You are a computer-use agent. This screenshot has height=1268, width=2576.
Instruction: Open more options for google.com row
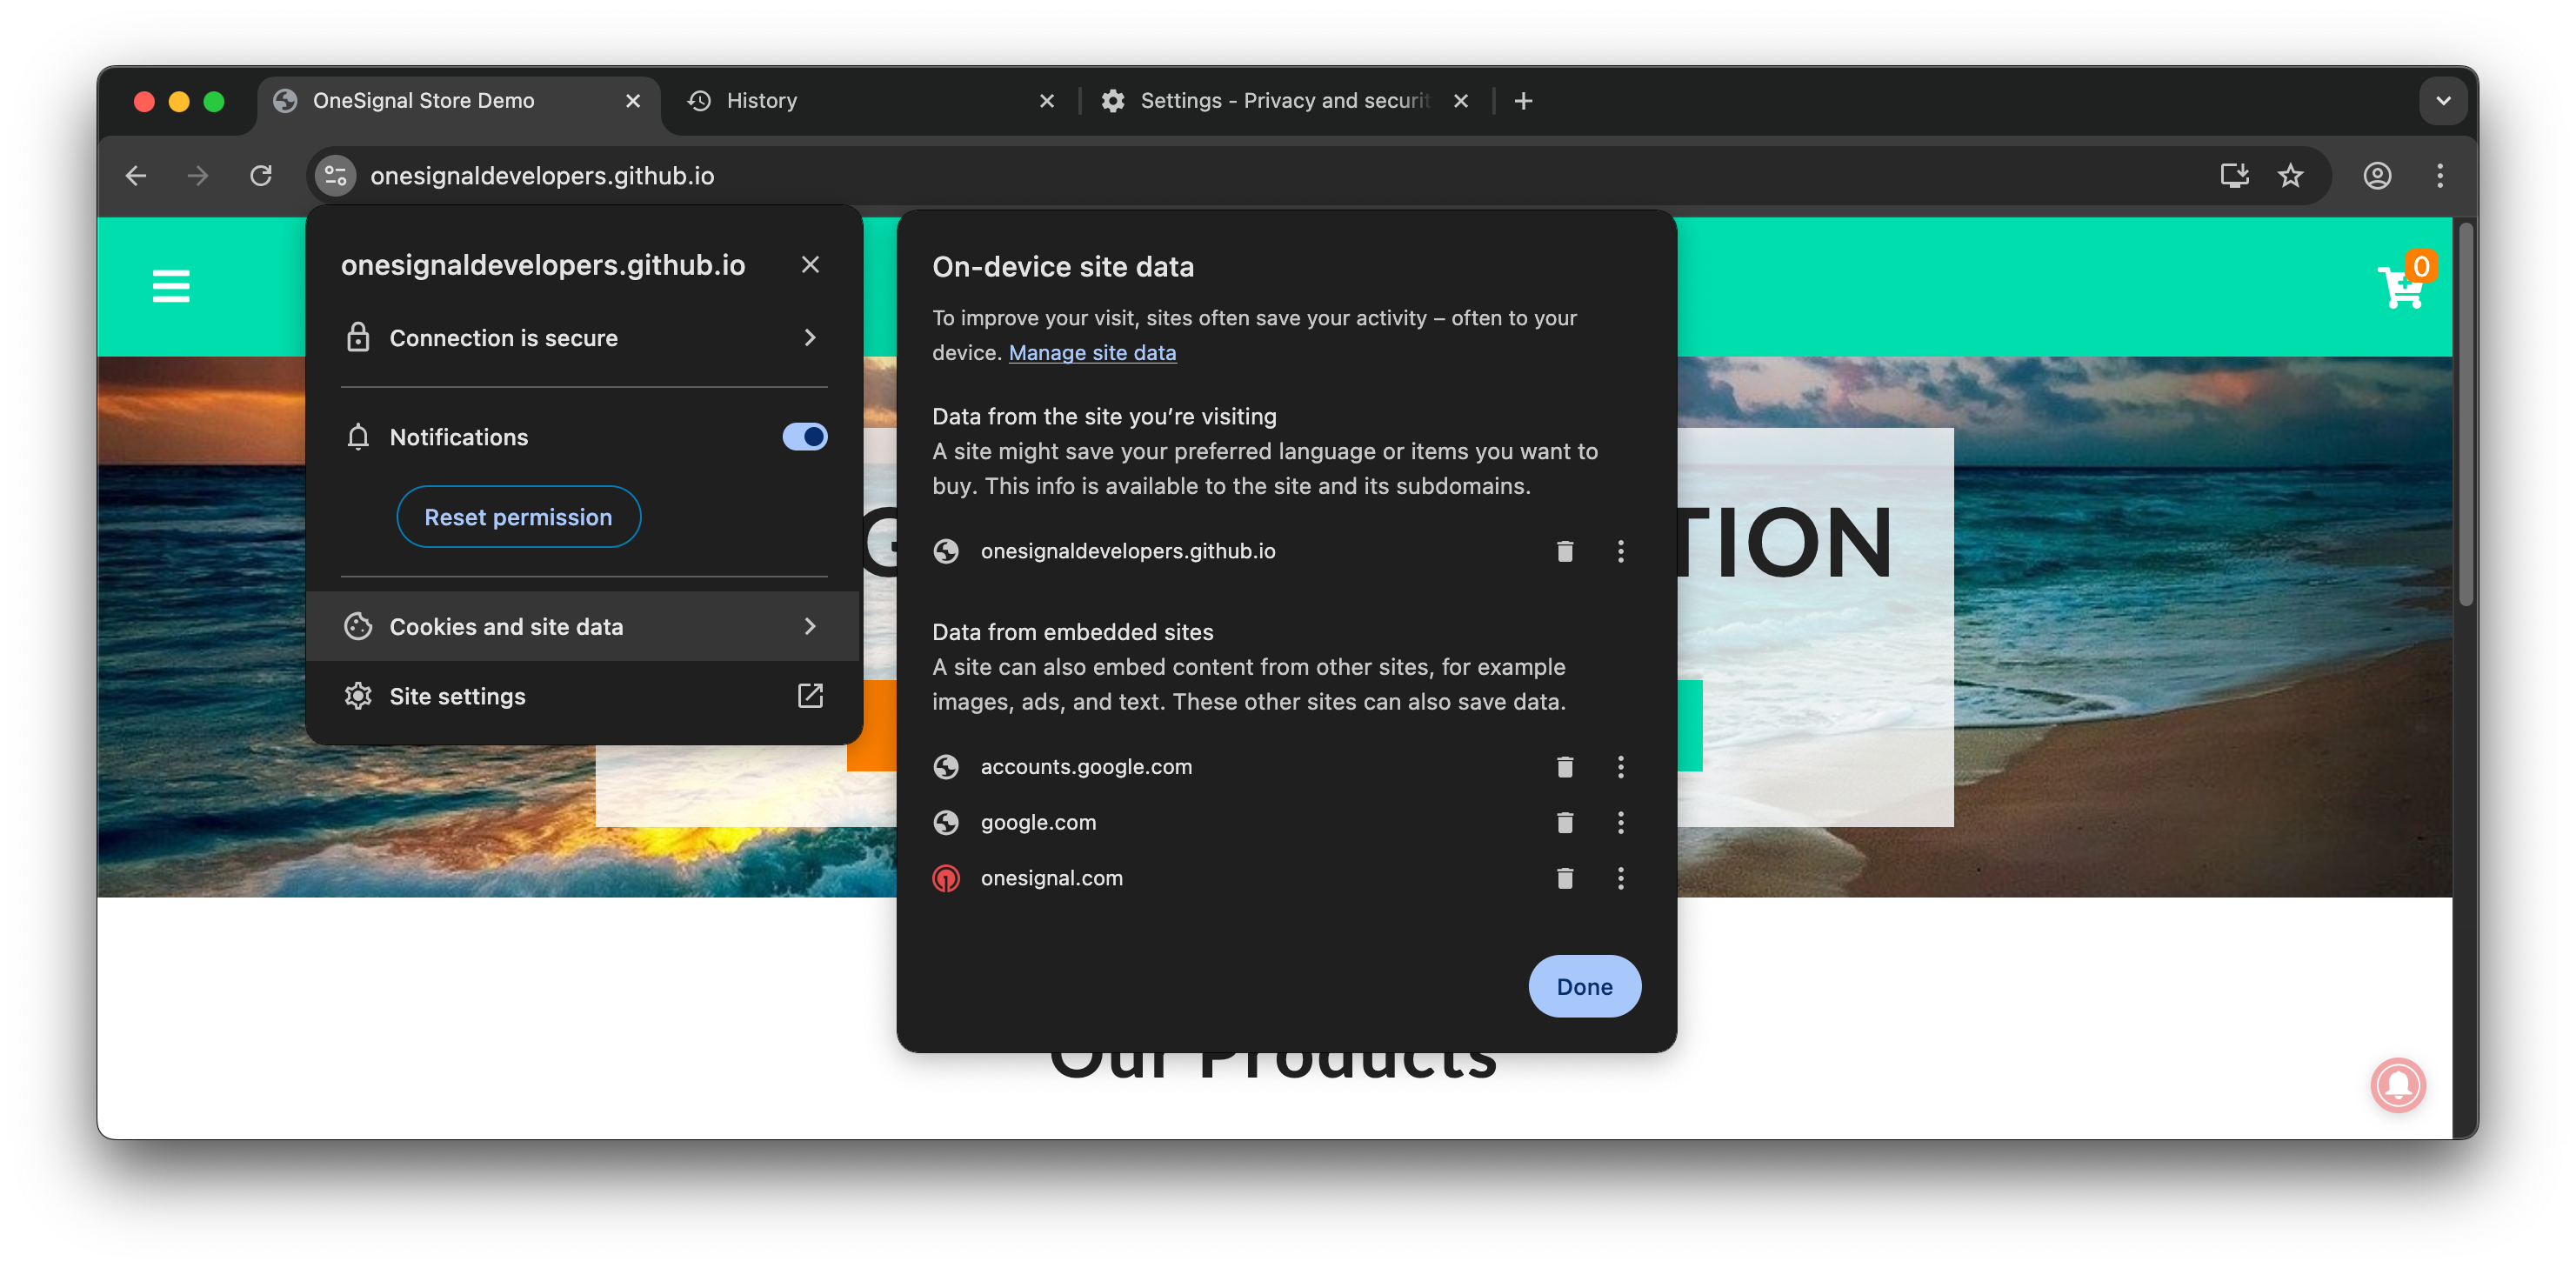(x=1621, y=823)
